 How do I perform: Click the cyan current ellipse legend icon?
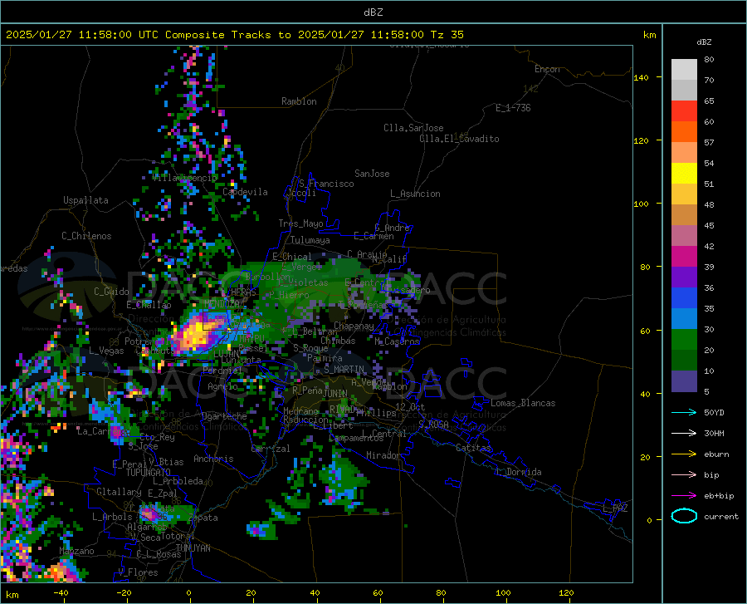(x=684, y=516)
